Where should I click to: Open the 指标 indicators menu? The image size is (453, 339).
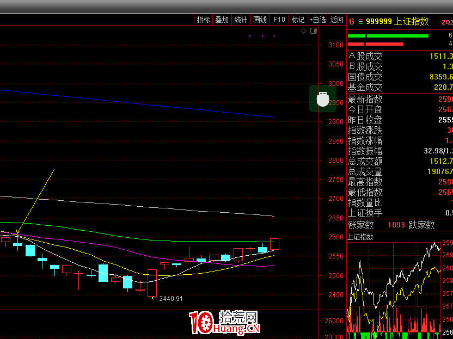[203, 20]
